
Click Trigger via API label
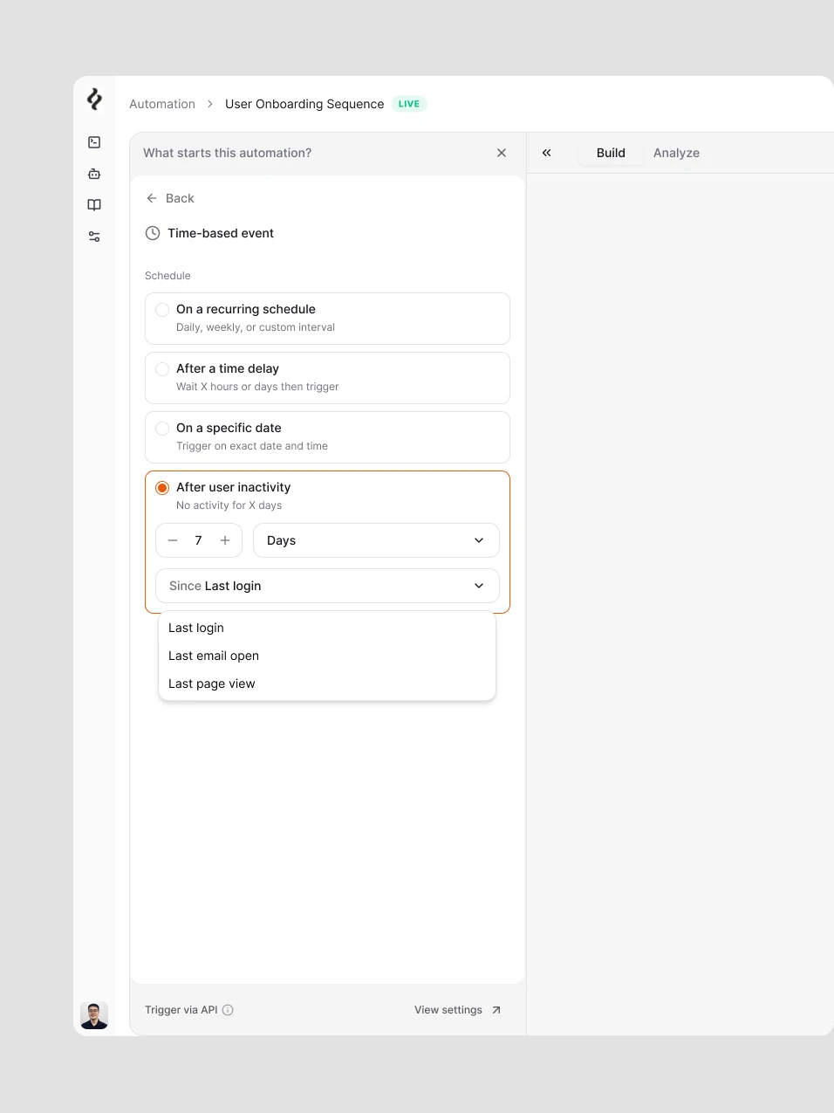click(x=181, y=1010)
